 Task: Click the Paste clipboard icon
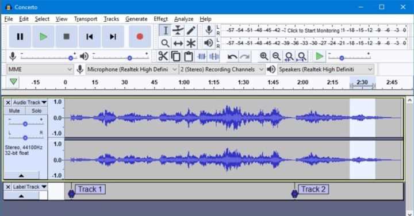click(188, 56)
